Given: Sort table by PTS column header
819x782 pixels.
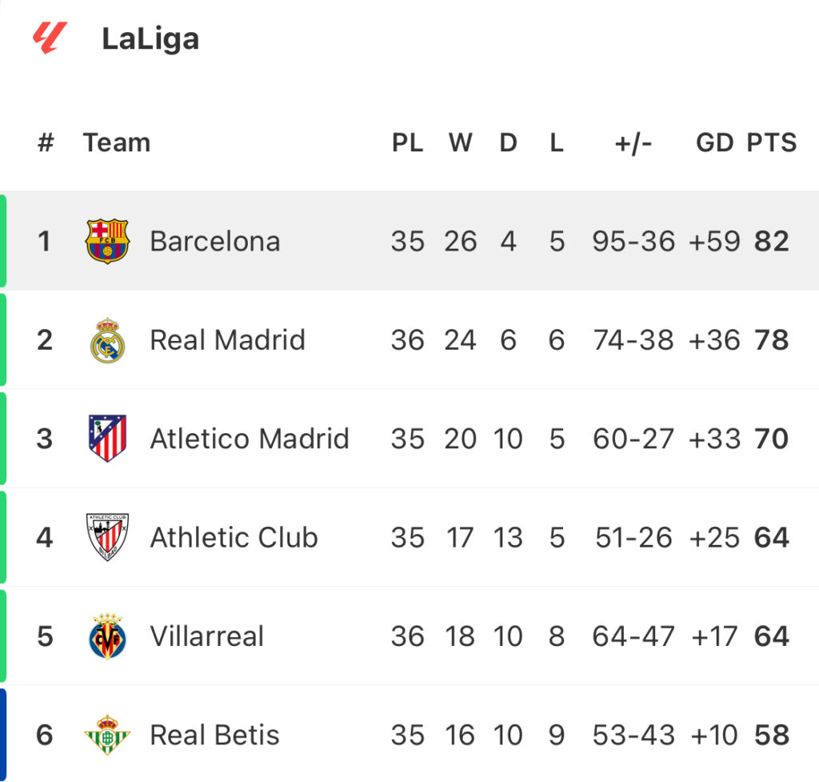Looking at the screenshot, I should click(x=772, y=142).
